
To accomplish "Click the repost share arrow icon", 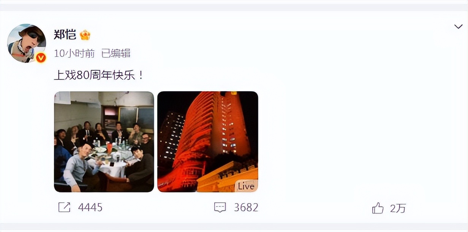I will click(x=65, y=207).
